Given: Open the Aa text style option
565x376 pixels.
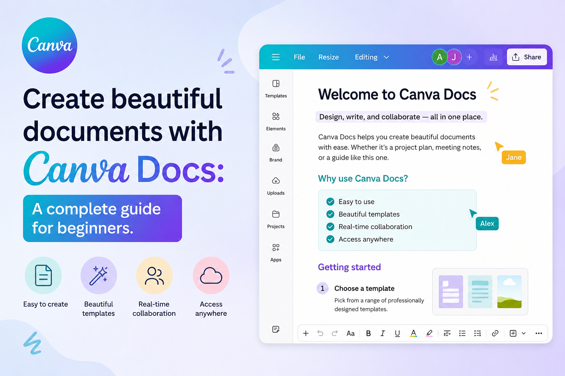Looking at the screenshot, I should pos(351,333).
